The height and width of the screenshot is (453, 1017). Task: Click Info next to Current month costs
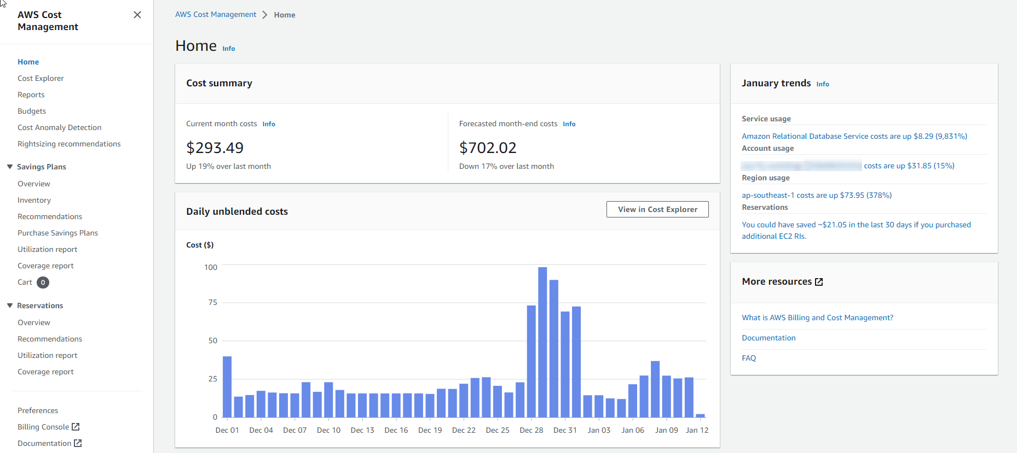(269, 124)
